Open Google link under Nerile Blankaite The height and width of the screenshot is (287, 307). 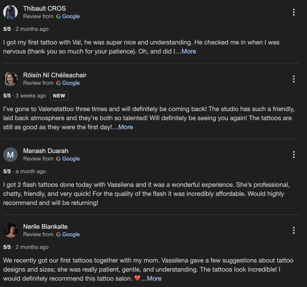pos(68,234)
